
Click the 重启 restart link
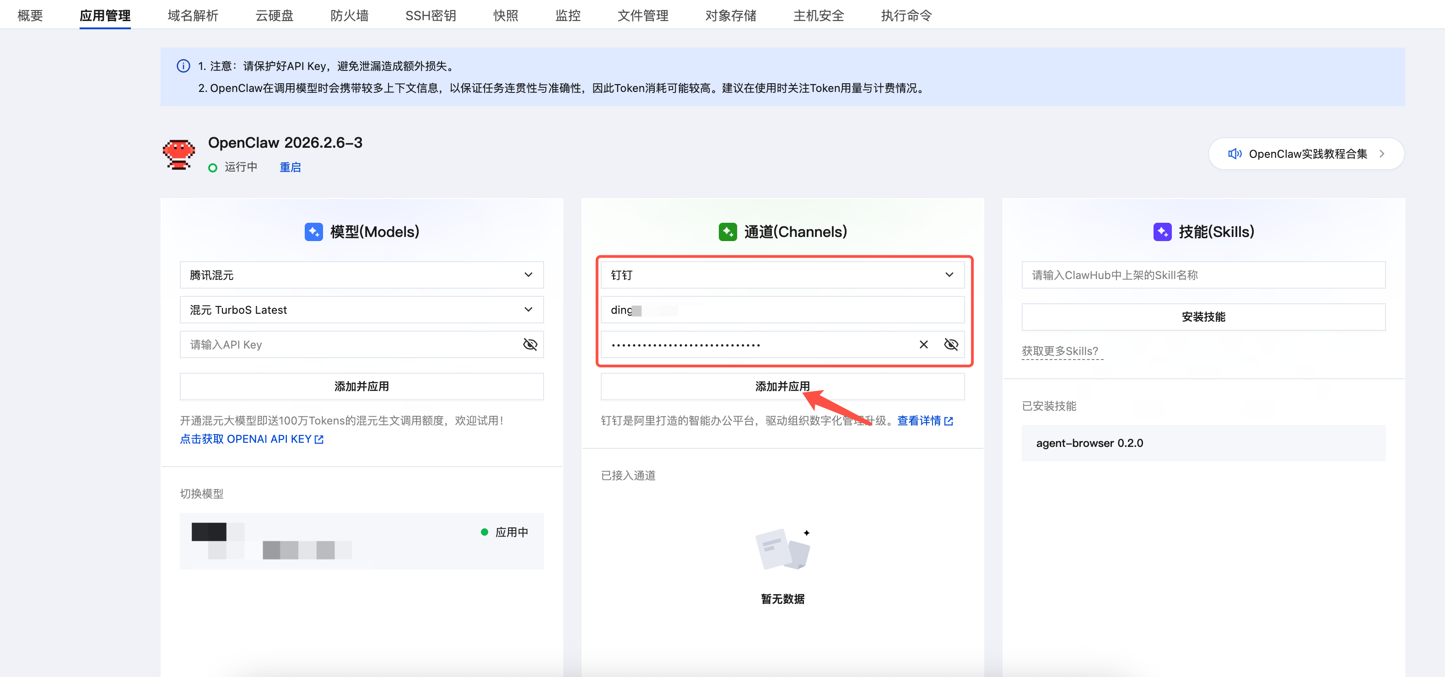click(x=290, y=167)
